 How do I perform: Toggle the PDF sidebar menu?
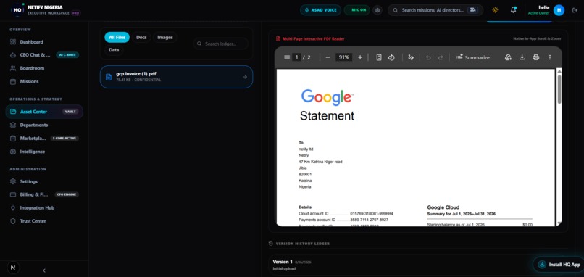click(x=286, y=57)
